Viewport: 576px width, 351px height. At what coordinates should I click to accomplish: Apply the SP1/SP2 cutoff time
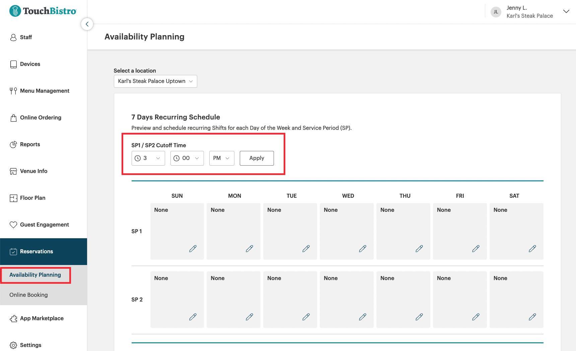(x=257, y=158)
